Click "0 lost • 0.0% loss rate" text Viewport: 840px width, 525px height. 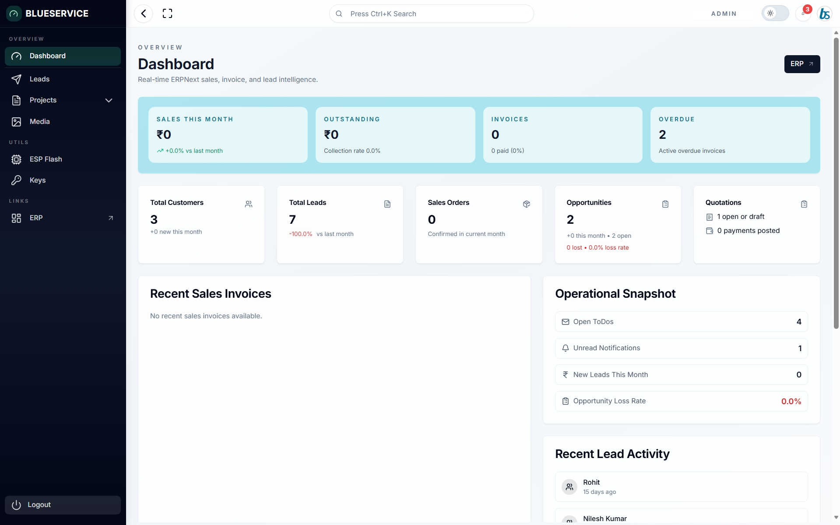597,247
